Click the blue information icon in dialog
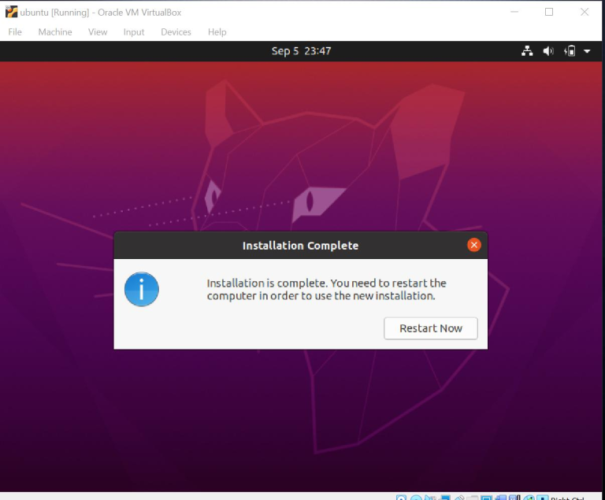 coord(142,290)
